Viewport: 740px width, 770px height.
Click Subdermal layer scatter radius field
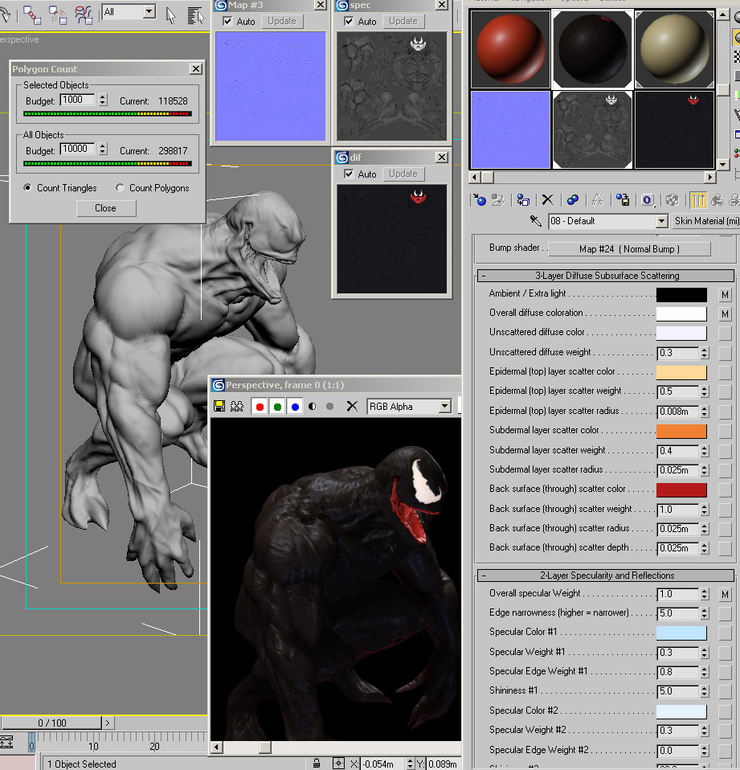pos(679,470)
